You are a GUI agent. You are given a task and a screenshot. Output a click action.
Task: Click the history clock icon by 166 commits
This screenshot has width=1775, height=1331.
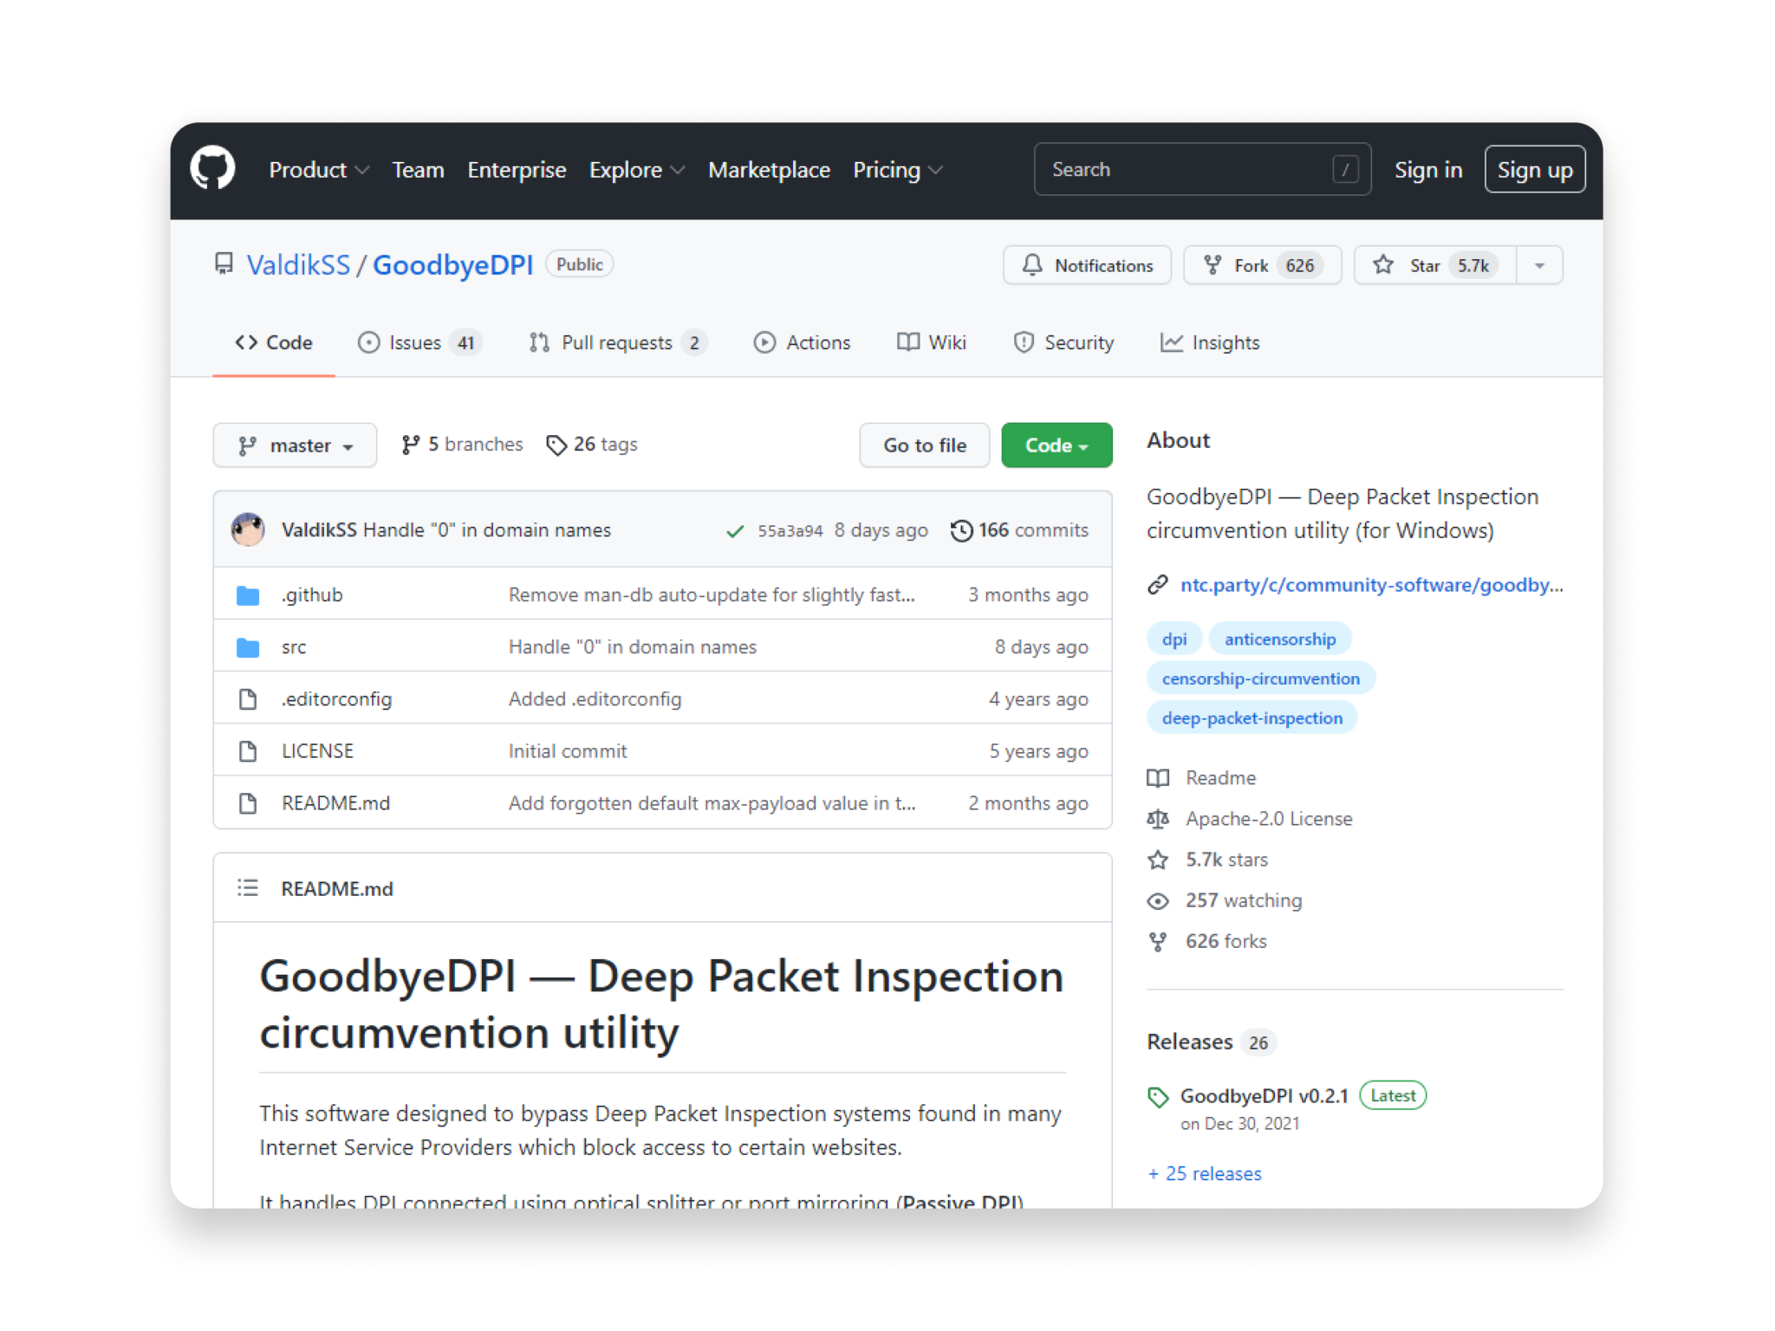(961, 530)
